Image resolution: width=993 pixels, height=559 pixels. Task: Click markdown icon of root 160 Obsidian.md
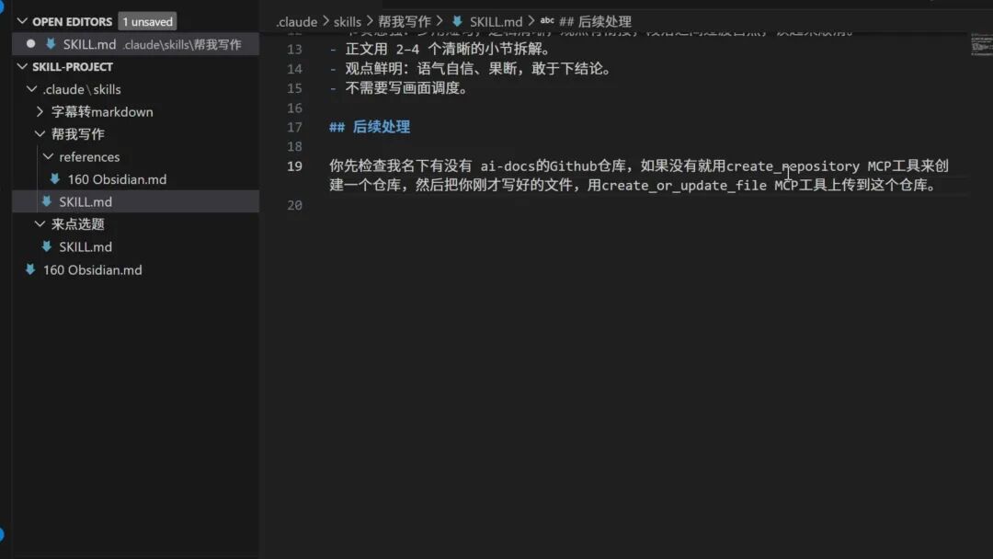(x=30, y=269)
